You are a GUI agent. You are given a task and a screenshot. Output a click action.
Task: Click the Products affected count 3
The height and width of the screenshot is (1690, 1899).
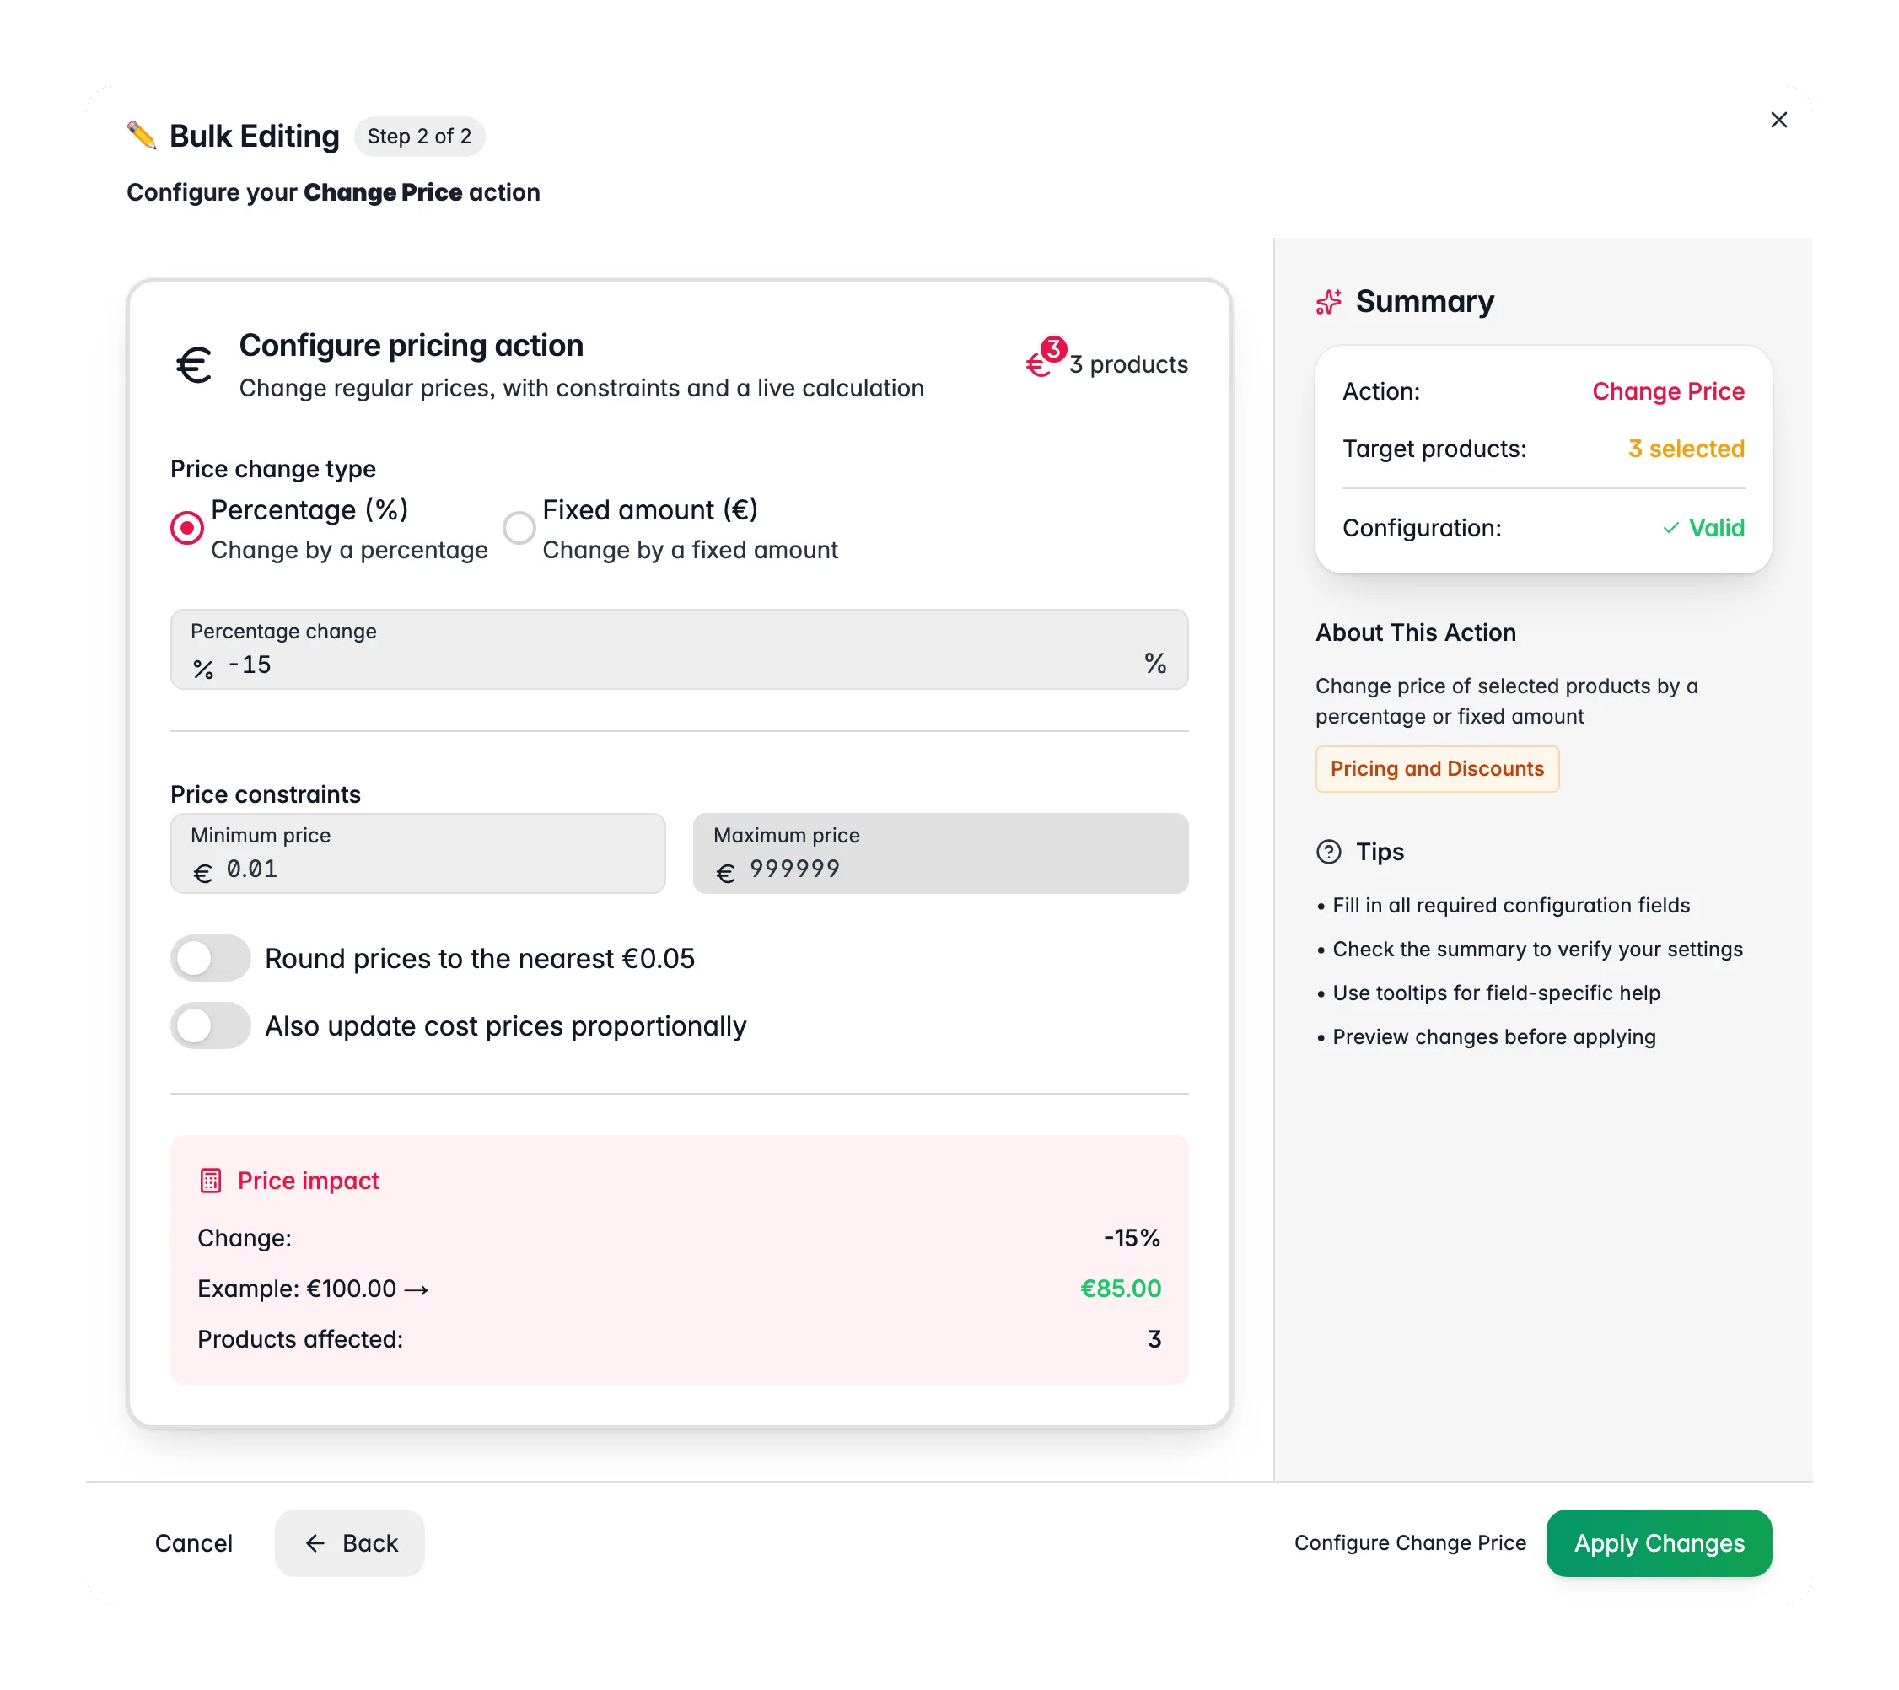pos(1154,1340)
